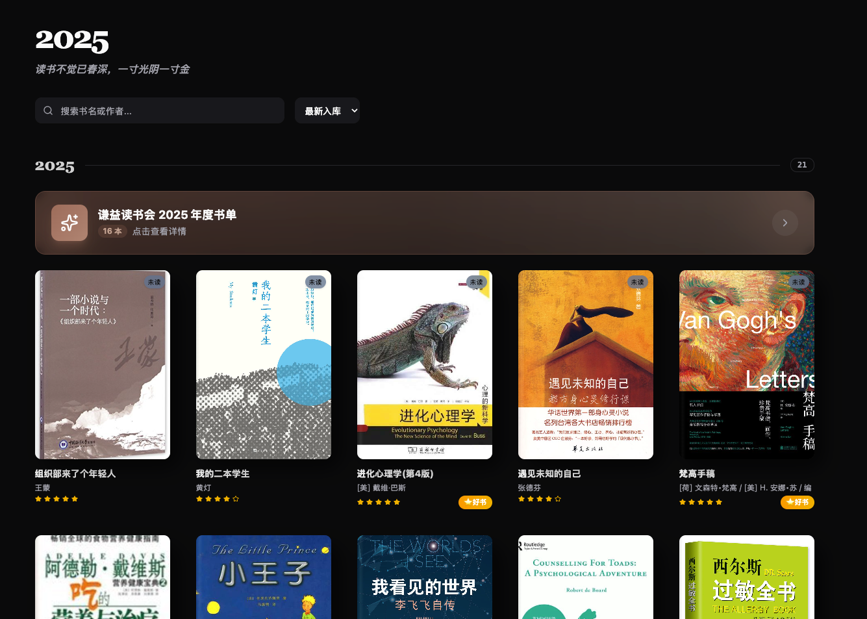This screenshot has height=619, width=867.
Task: Open the 我看见的世界 book cover
Action: pos(425,577)
